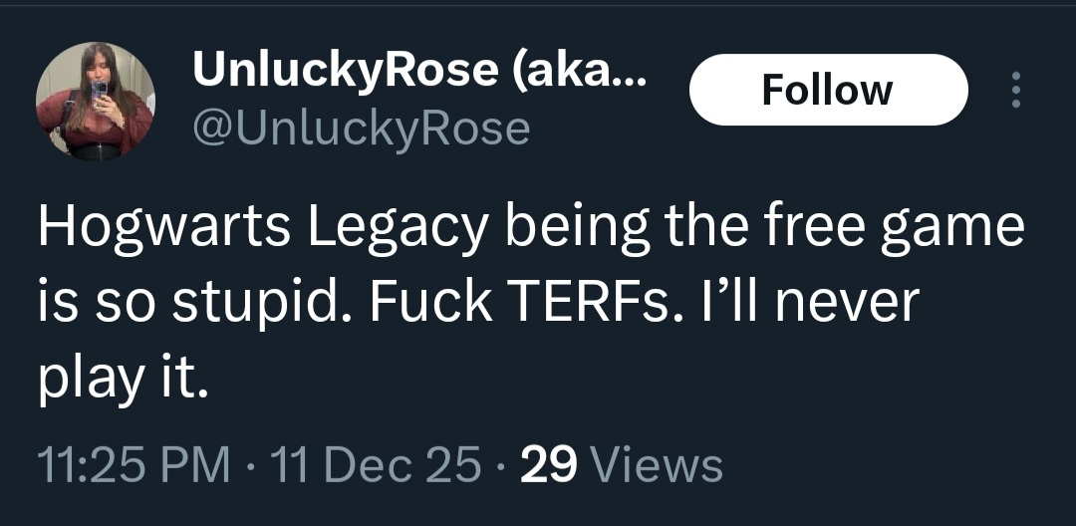Open the UnluckyRose (aka... display name
This screenshot has height=526, width=1076.
(x=418, y=70)
